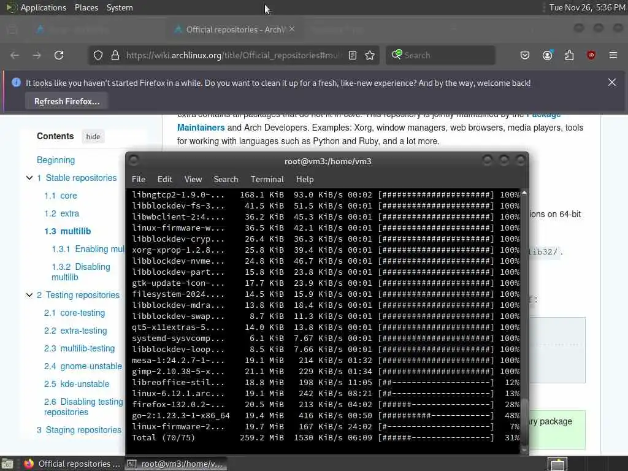628x471 pixels.
Task: Go back in Firefox history
Action: pos(15,55)
